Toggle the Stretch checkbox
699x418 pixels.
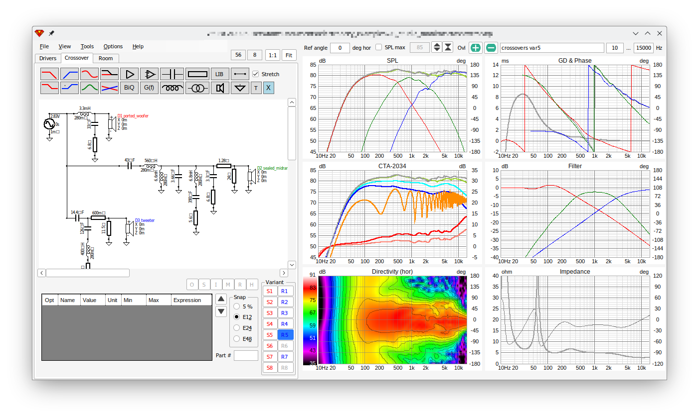[x=256, y=74]
